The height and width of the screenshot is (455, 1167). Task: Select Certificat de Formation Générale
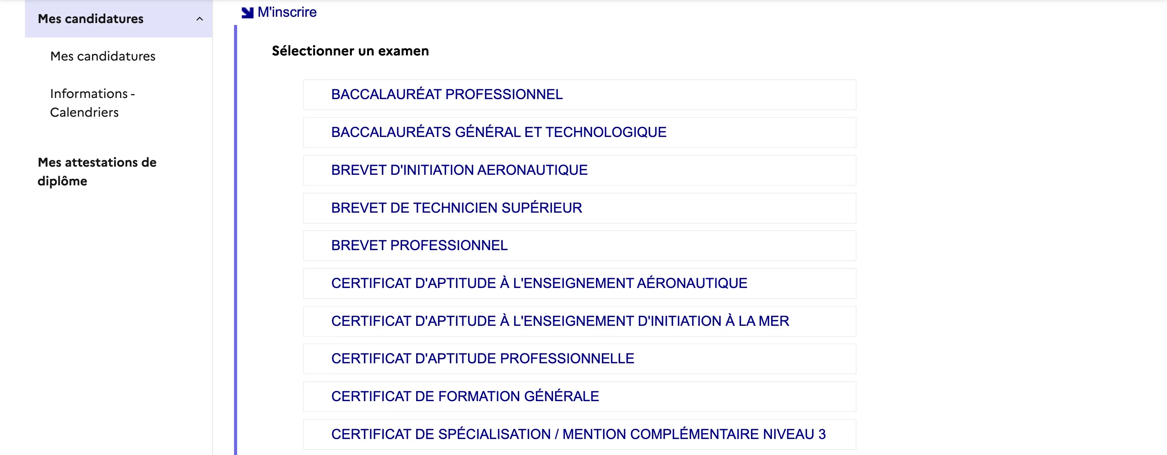465,396
